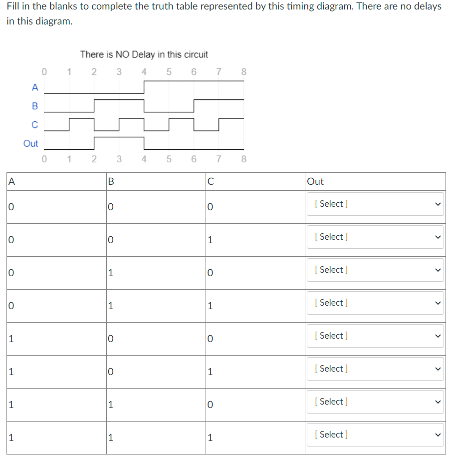Open the Out dropdown for row A=0 B=1 C=1
The height and width of the screenshot is (462, 452).
(x=375, y=303)
